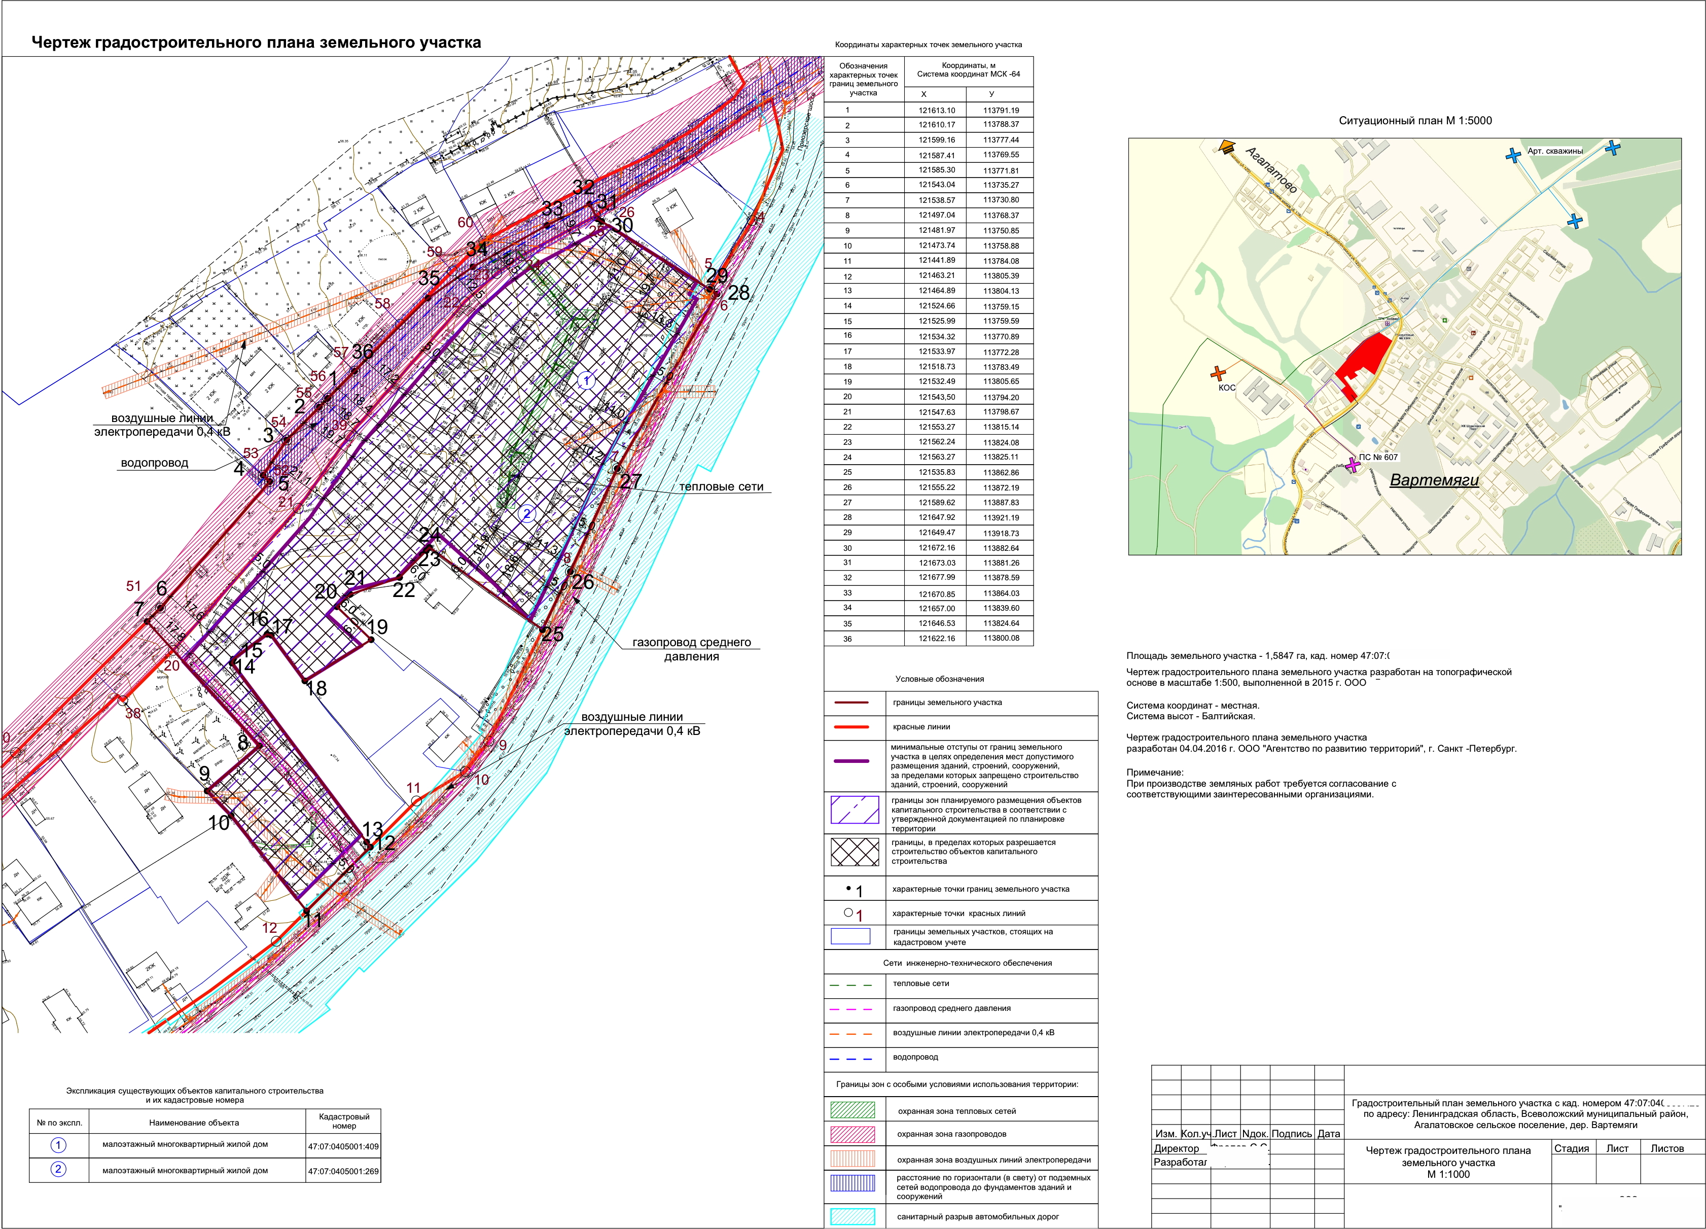Screen dimensions: 1706x1229
Task: Click the orange arrow marker beside Агалатово
Action: (1227, 148)
